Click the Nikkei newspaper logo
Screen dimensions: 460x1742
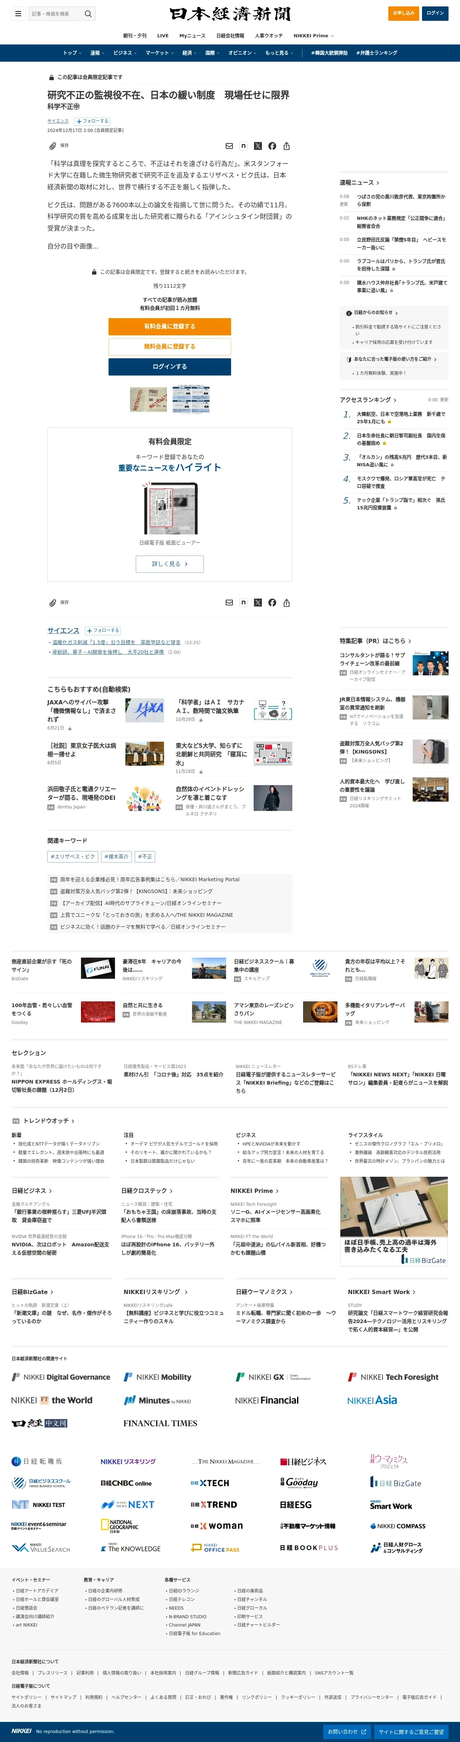[x=230, y=14]
